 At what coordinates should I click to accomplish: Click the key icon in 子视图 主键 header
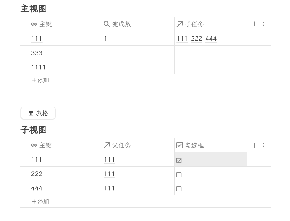coord(34,145)
